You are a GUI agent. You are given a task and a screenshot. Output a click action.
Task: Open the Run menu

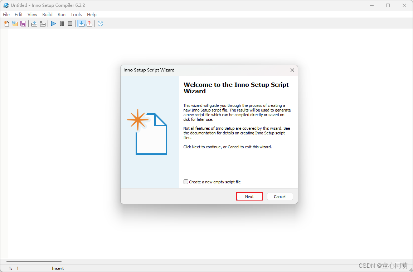(62, 14)
